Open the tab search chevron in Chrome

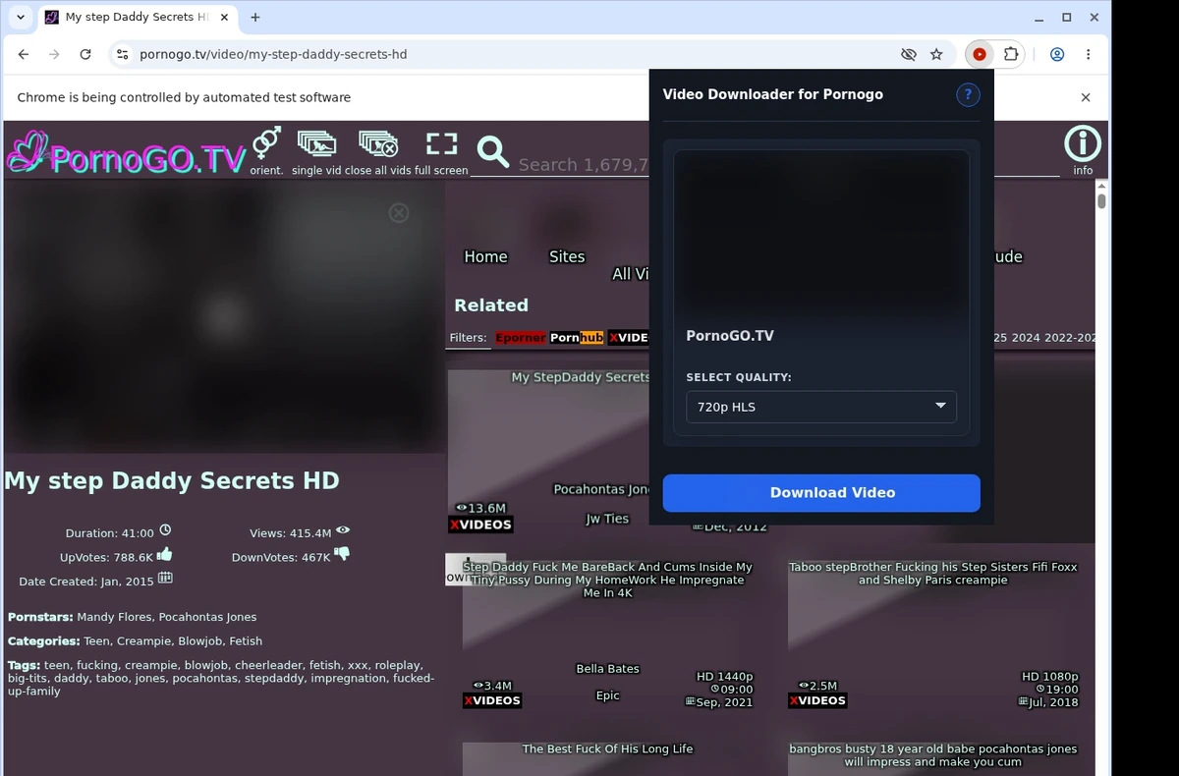click(x=21, y=17)
